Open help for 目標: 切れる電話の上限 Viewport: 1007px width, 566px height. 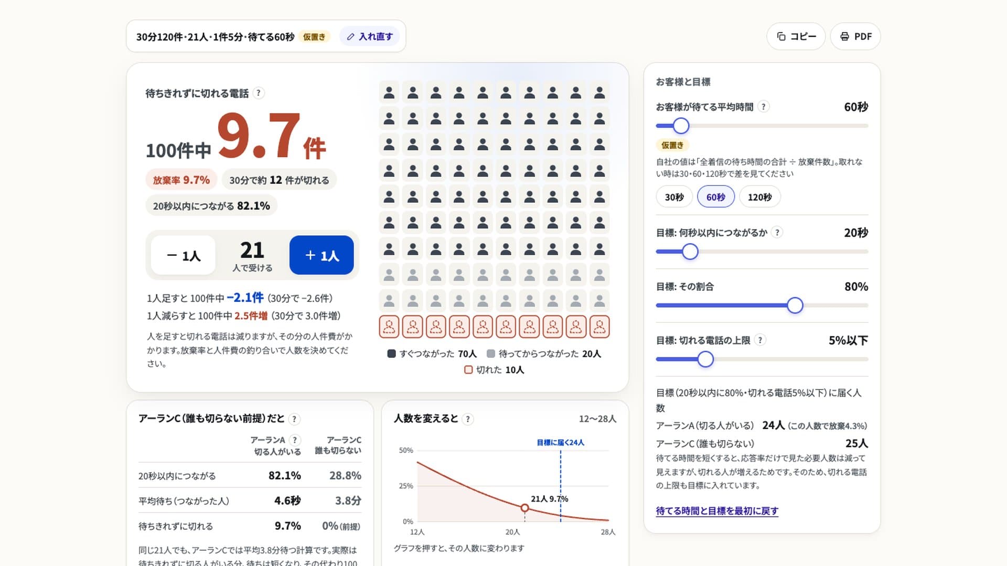click(760, 340)
